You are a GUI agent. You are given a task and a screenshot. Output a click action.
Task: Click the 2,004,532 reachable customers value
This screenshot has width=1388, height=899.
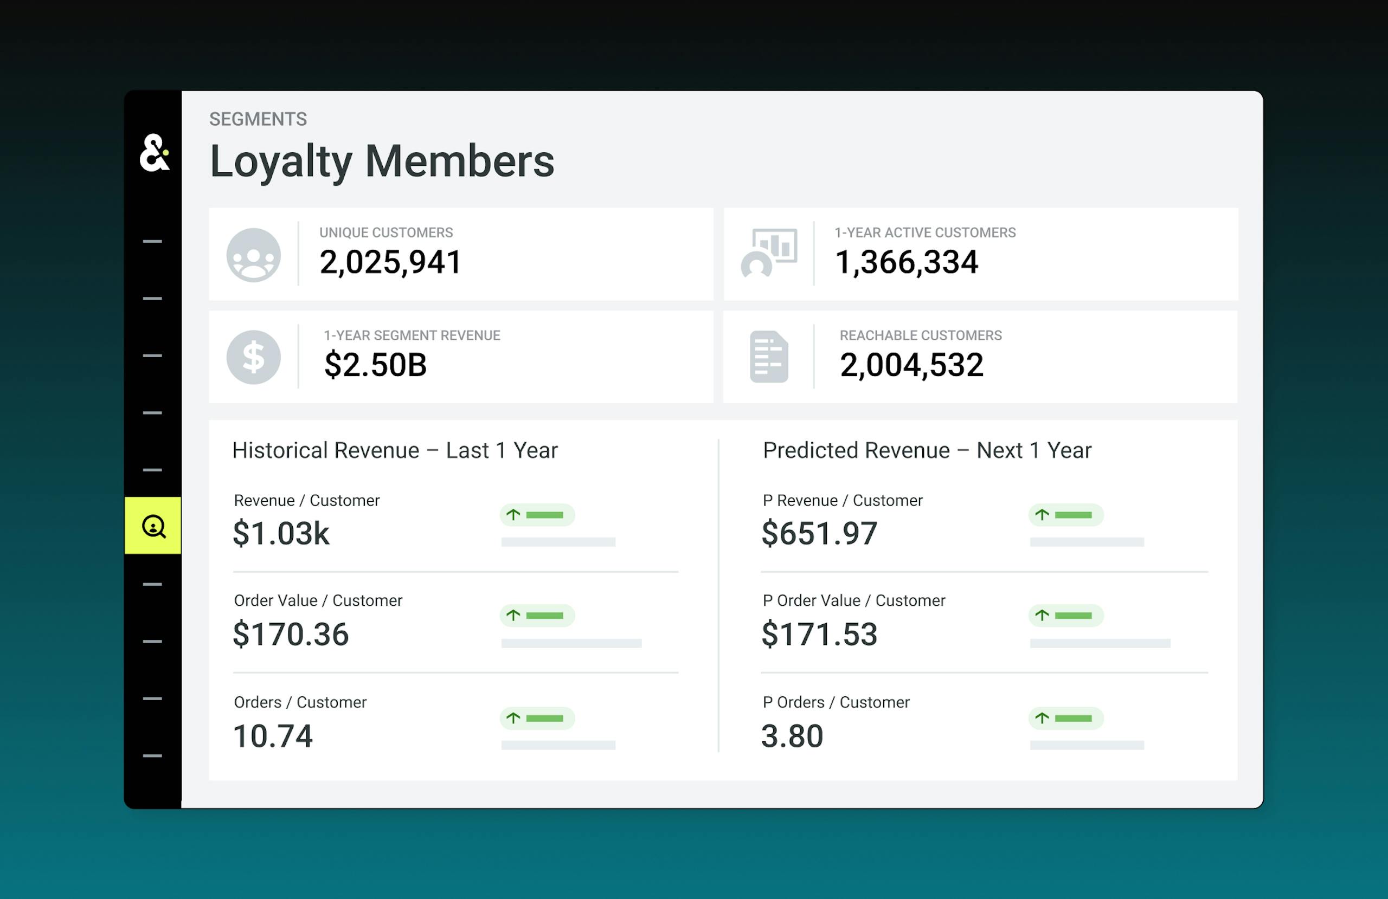tap(911, 365)
